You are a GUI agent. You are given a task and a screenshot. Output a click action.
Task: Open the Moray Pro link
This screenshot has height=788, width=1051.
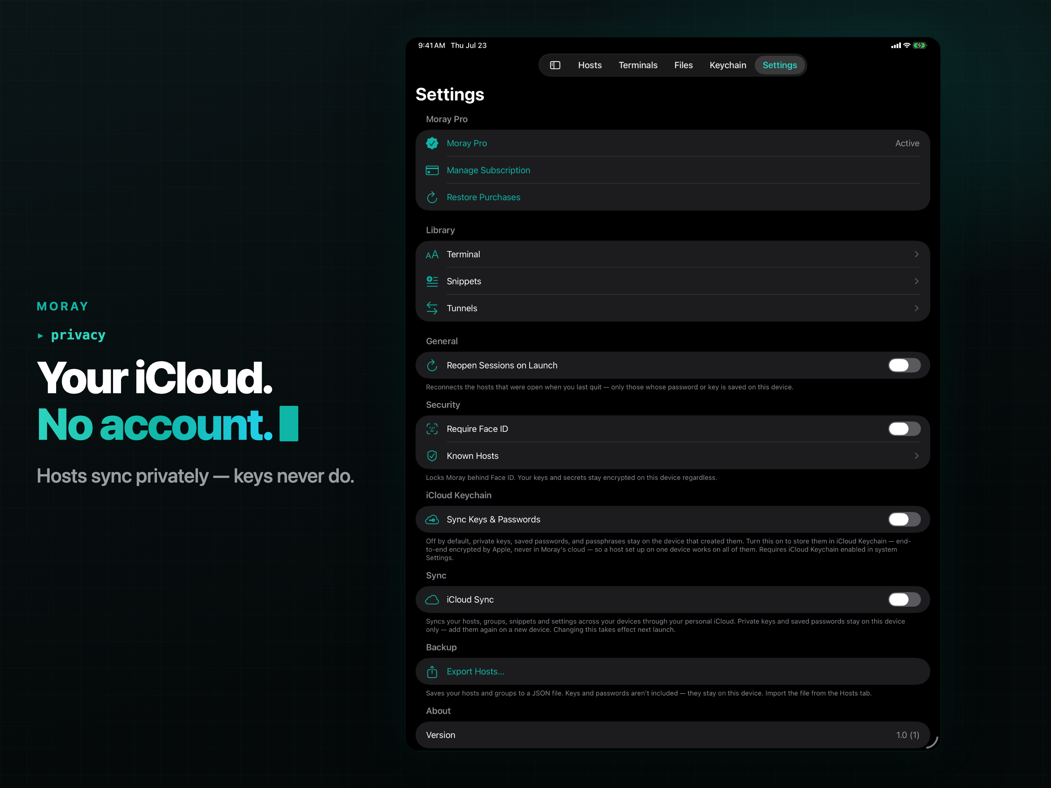point(467,143)
